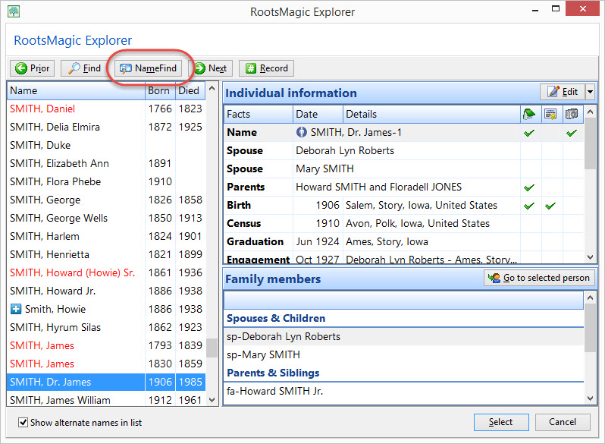Go to Next person button
This screenshot has width=605, height=444.
(211, 68)
